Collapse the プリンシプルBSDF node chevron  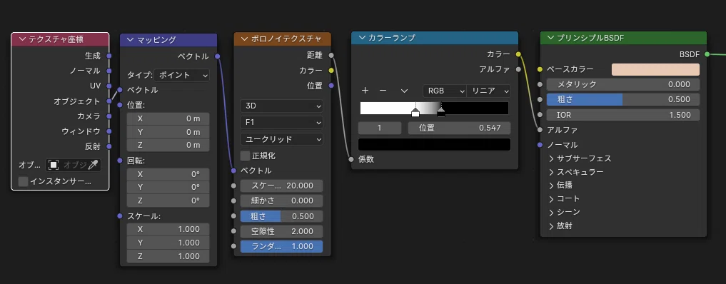tap(550, 38)
